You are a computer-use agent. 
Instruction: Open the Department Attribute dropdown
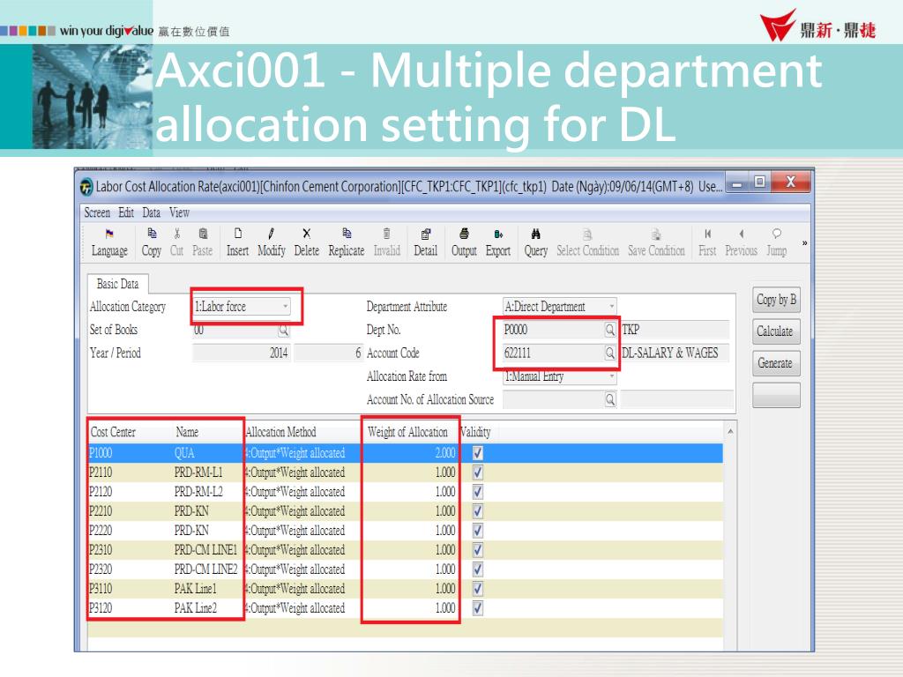coord(612,306)
